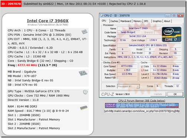
Task: Click the OK button
Action: [x=175, y=94]
